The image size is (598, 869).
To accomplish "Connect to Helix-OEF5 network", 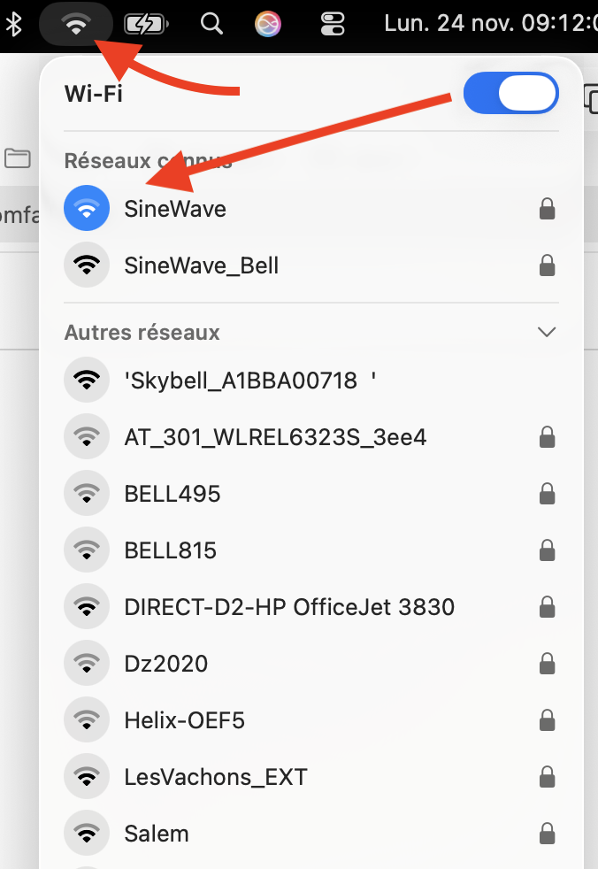I will point(310,720).
